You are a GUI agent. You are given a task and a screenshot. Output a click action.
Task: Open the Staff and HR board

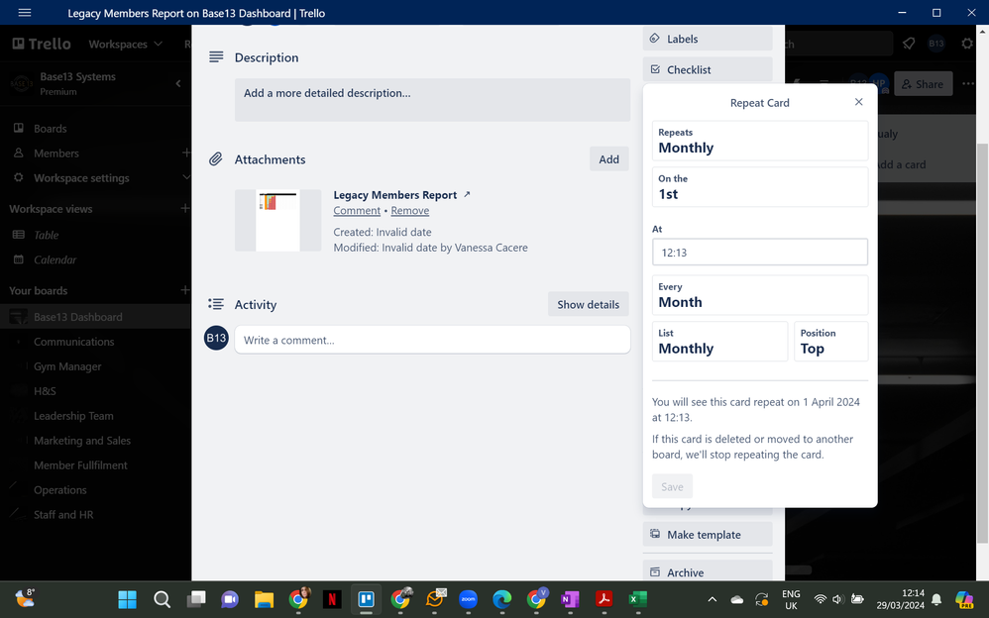(x=63, y=515)
